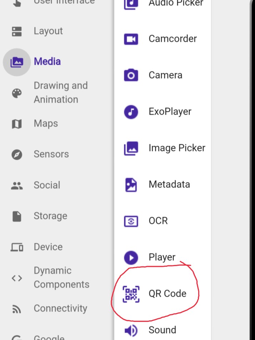The width and height of the screenshot is (255, 340).
Task: Click the Image Picker icon
Action: [x=131, y=148]
